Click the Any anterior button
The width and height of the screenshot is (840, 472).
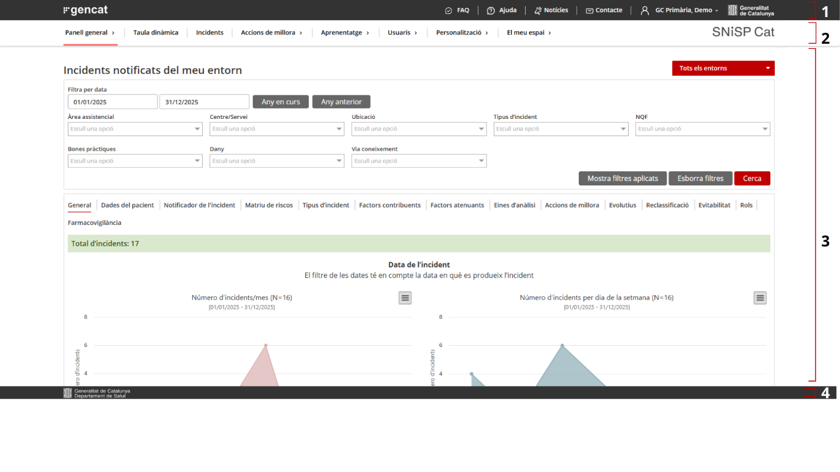point(341,102)
